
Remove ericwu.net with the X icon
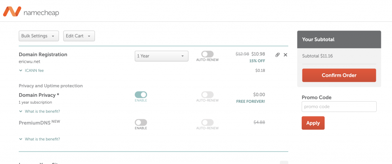286,55
